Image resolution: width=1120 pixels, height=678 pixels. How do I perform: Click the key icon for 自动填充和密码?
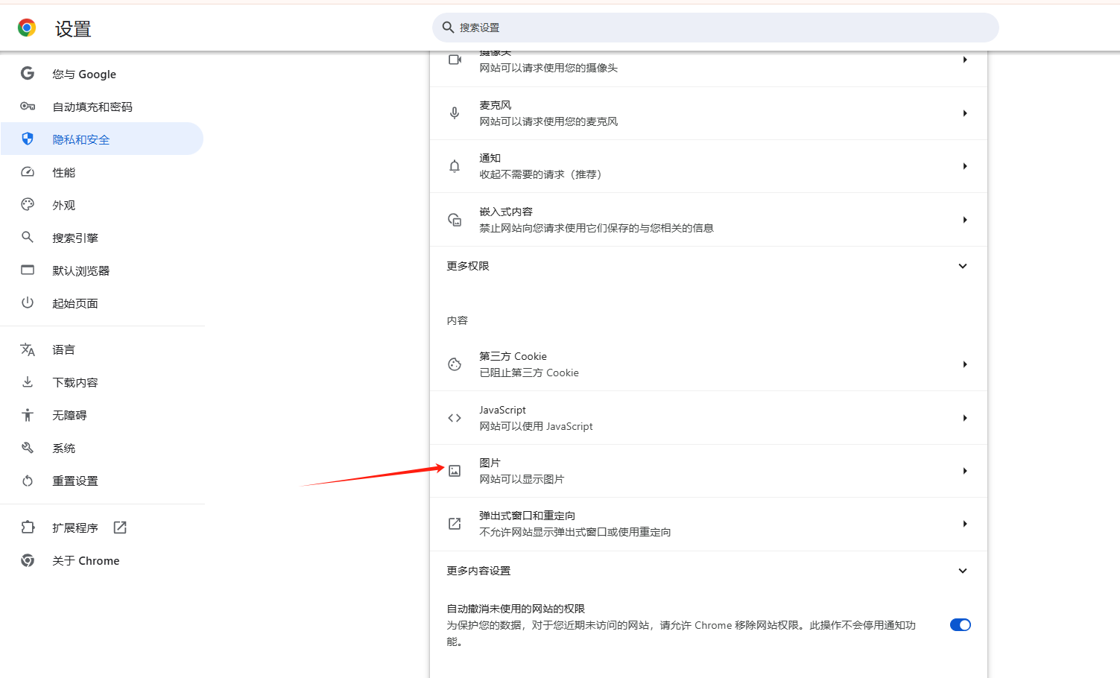[28, 107]
